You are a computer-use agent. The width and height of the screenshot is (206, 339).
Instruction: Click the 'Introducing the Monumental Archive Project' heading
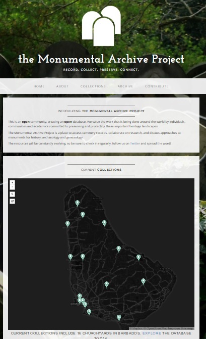pyautogui.click(x=101, y=111)
